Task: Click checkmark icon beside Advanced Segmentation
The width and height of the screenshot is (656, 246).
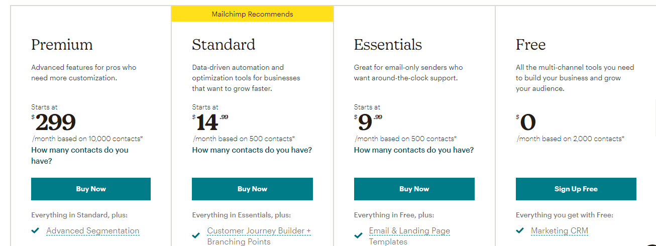Action: tap(35, 231)
